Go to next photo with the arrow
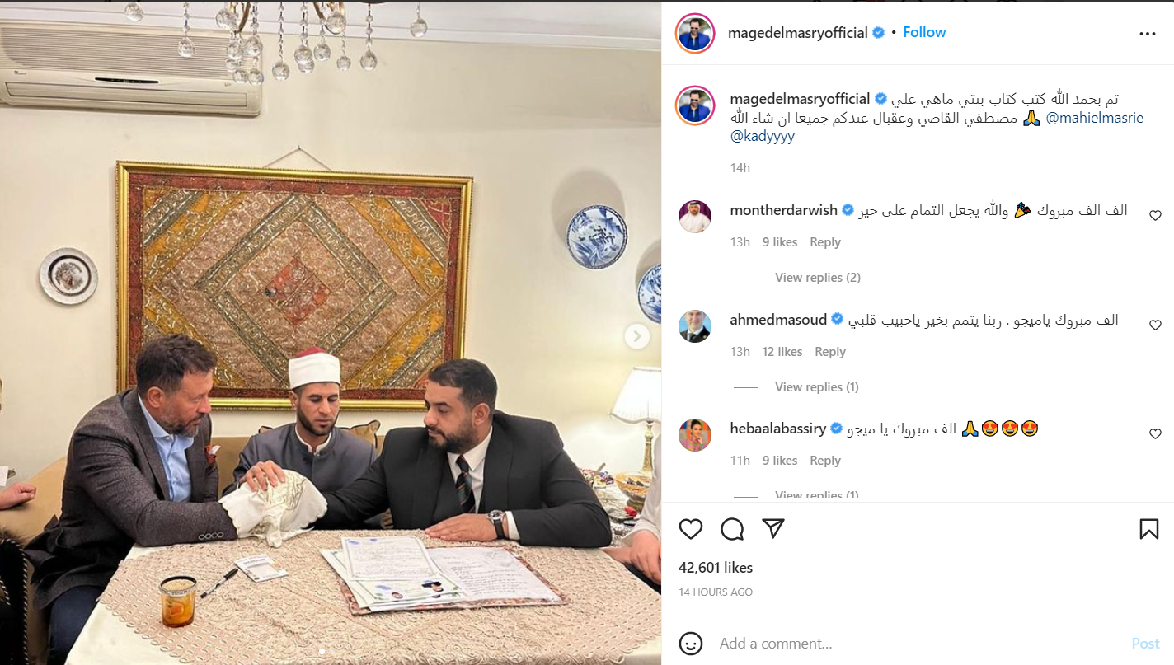 pyautogui.click(x=636, y=336)
